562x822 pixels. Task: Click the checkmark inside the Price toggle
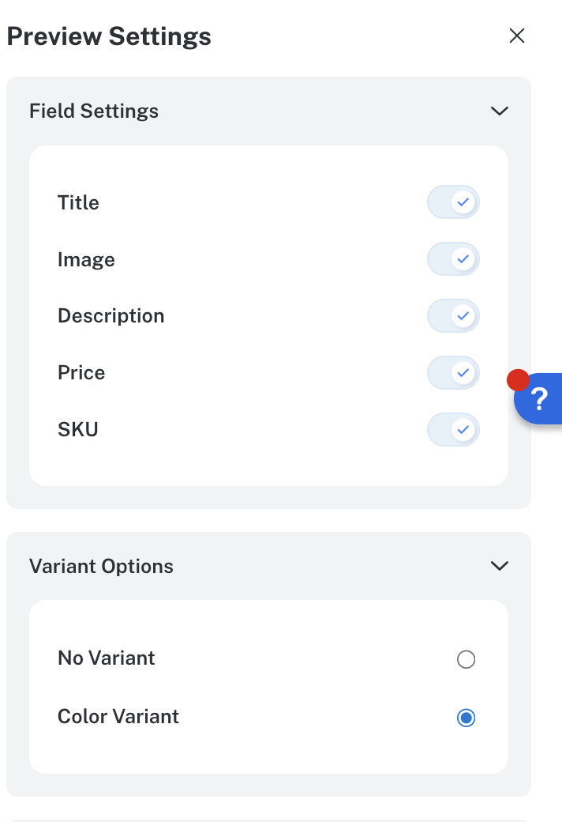click(x=462, y=372)
